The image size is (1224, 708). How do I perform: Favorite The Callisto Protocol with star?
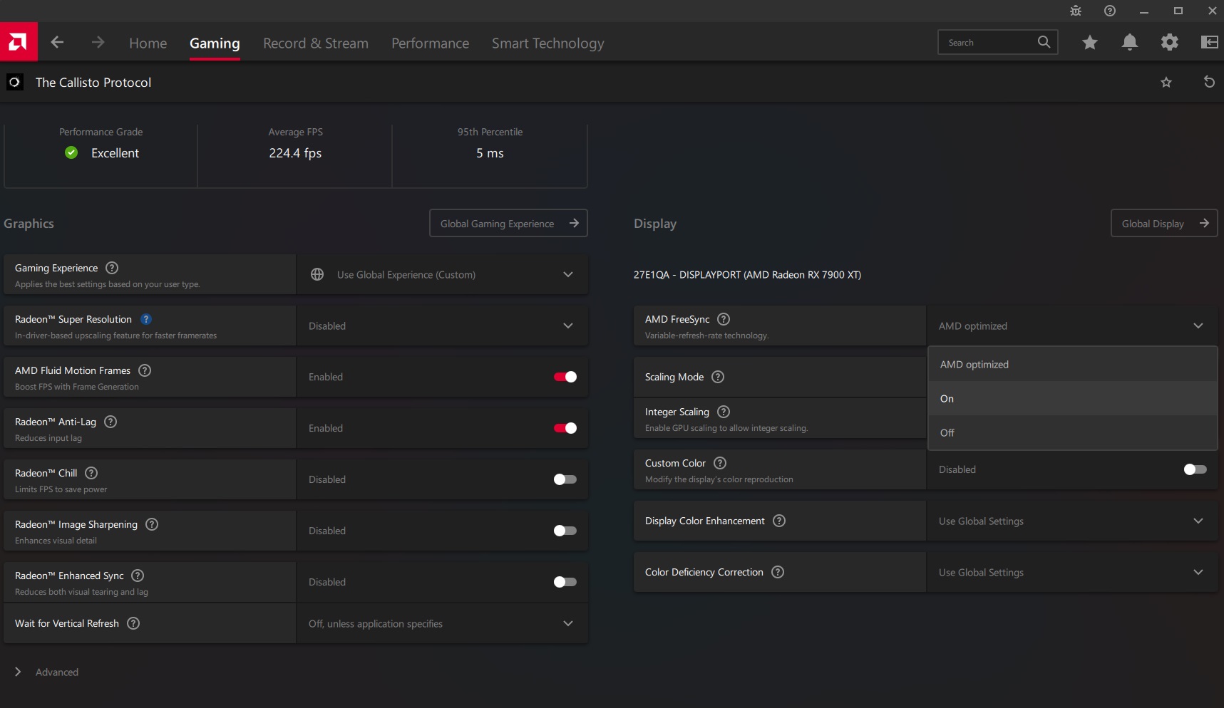[1166, 83]
